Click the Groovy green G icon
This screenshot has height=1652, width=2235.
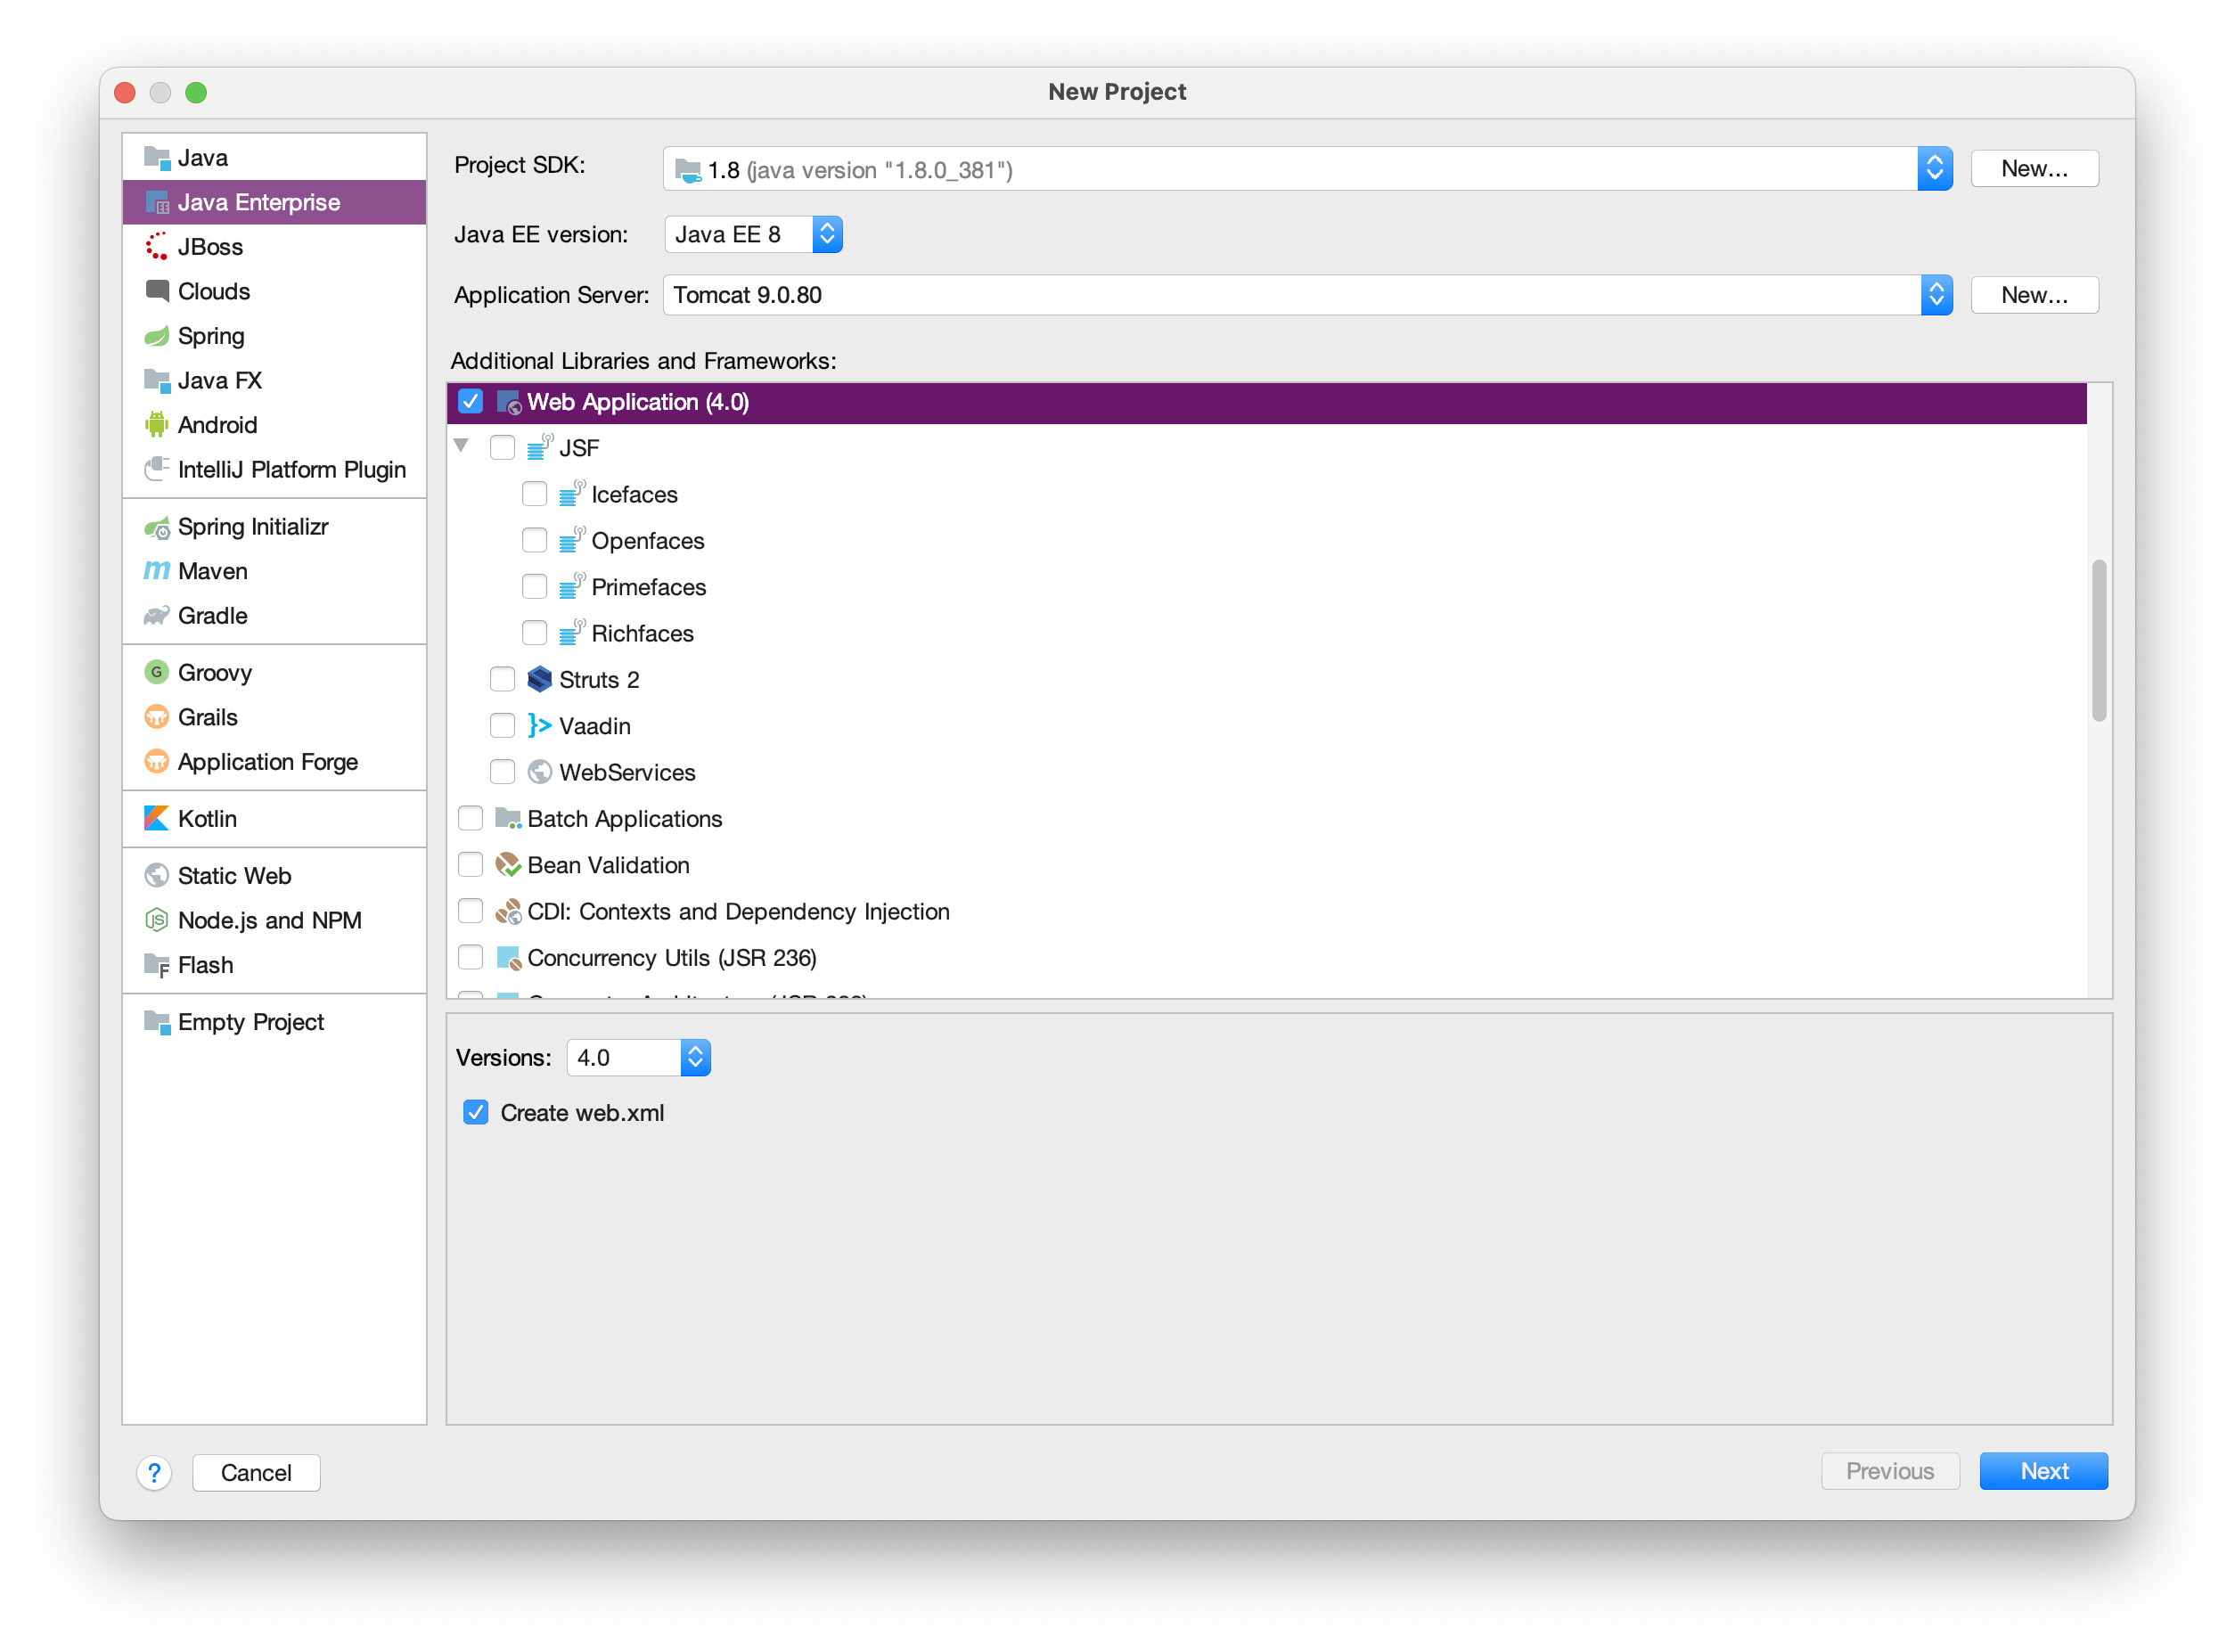pyautogui.click(x=156, y=672)
